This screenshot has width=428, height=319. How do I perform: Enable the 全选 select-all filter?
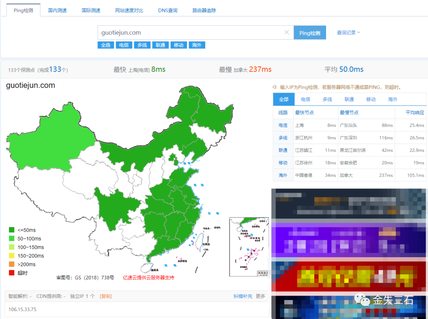click(x=105, y=45)
